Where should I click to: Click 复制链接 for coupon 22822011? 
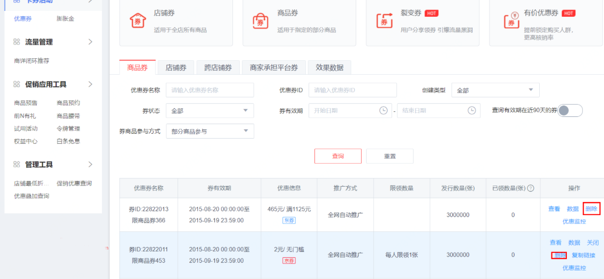(x=583, y=255)
